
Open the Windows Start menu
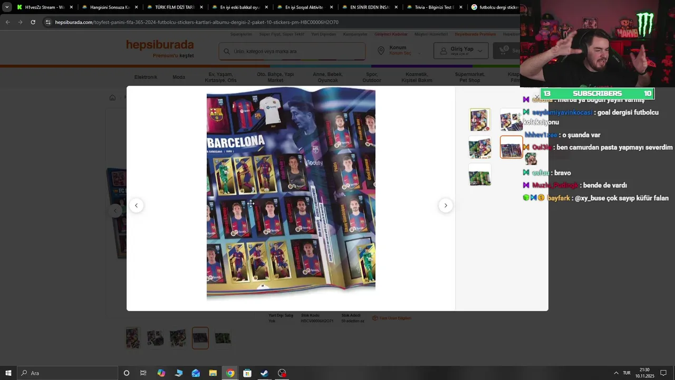(8, 373)
